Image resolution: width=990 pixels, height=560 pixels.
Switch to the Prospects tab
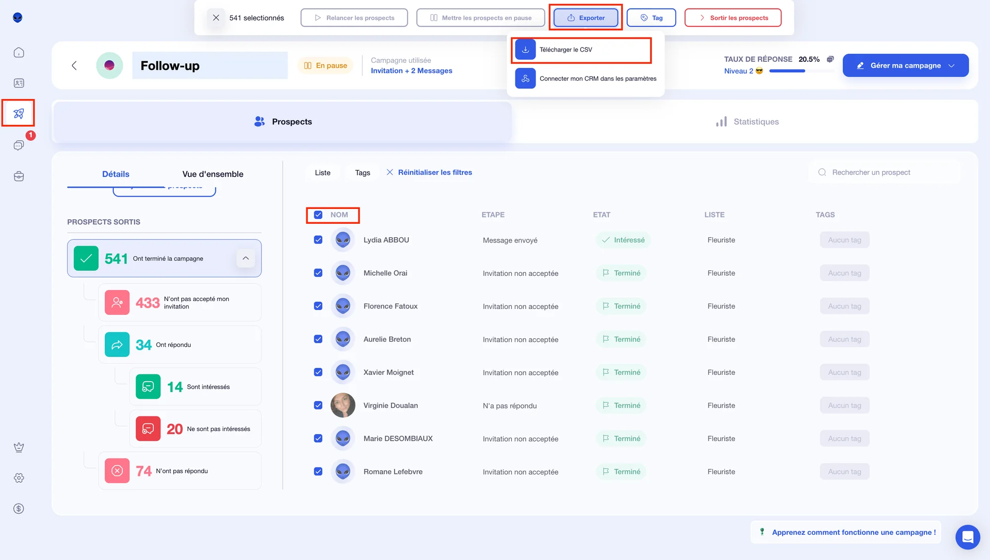[x=283, y=122]
